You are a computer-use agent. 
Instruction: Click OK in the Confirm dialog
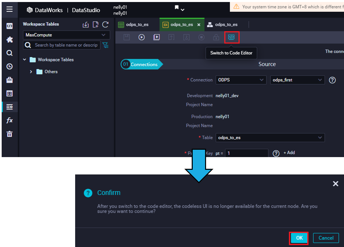(299, 238)
